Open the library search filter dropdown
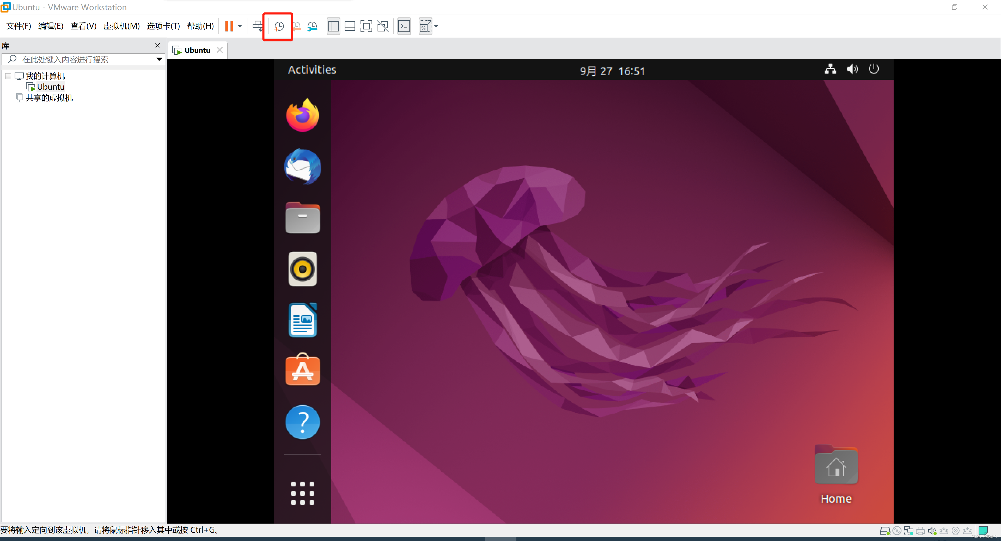Image resolution: width=1001 pixels, height=541 pixels. (159, 59)
